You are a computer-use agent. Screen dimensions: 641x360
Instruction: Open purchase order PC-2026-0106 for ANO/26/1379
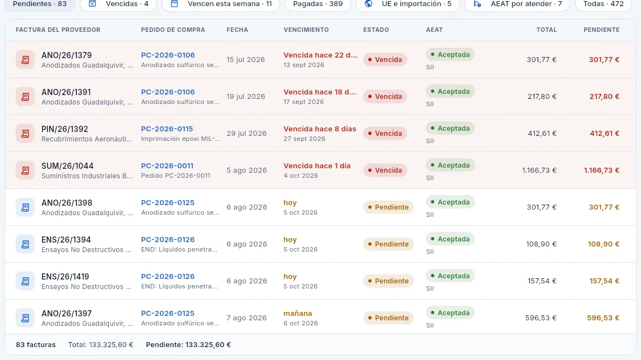coord(168,55)
